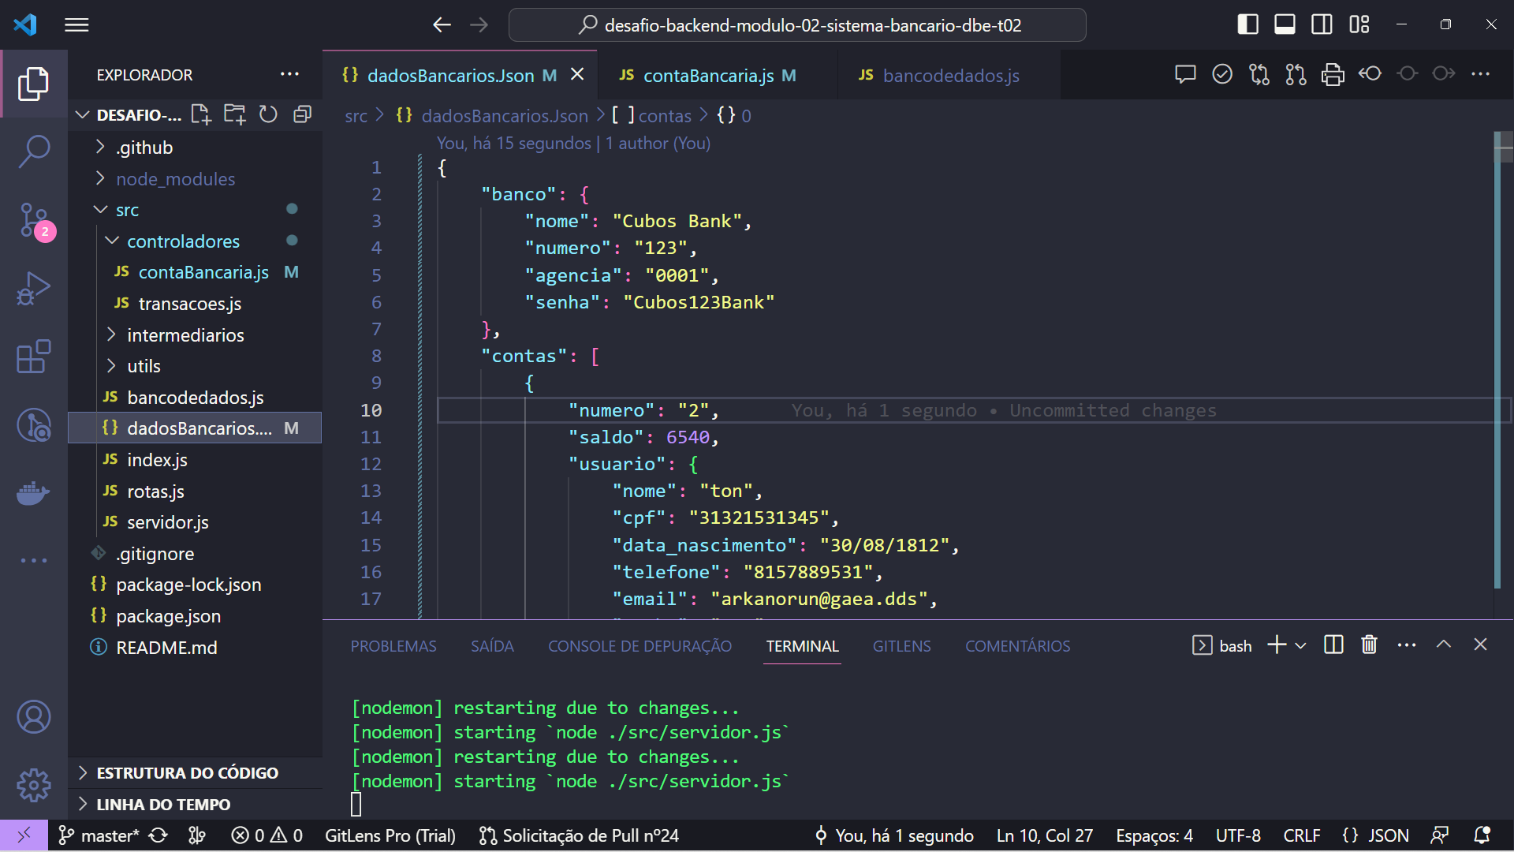Screen dimensions: 1514x852
Task: Open the Search view in the activity bar
Action: point(34,150)
